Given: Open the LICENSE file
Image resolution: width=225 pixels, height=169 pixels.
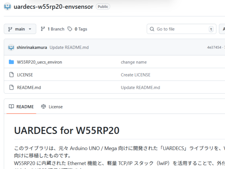Looking at the screenshot, I should tap(25, 75).
